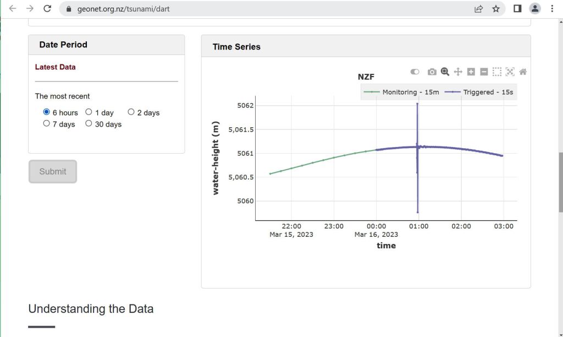
Task: Select the Zoom magnifier tool
Action: point(445,72)
